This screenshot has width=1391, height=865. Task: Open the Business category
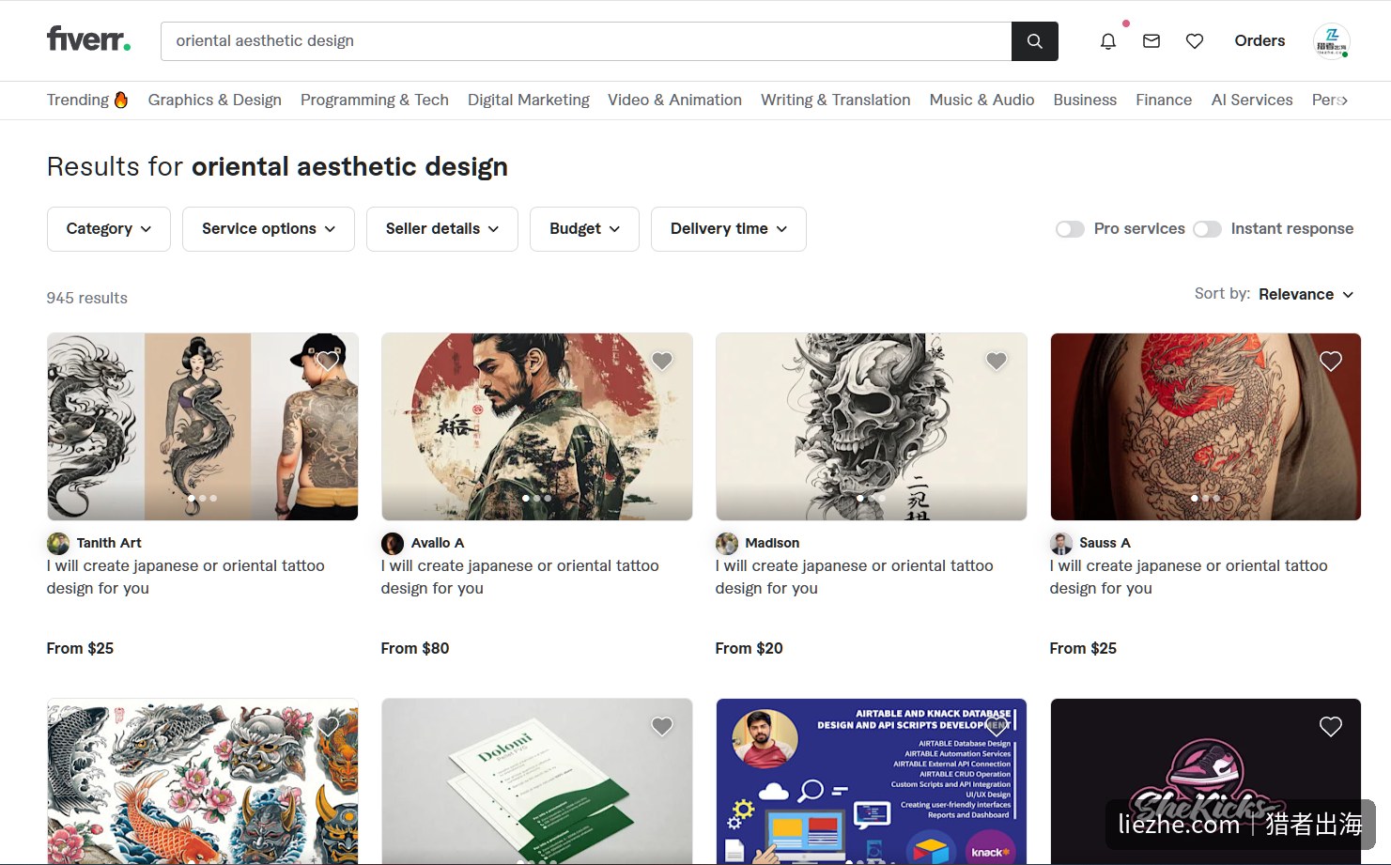click(1085, 100)
